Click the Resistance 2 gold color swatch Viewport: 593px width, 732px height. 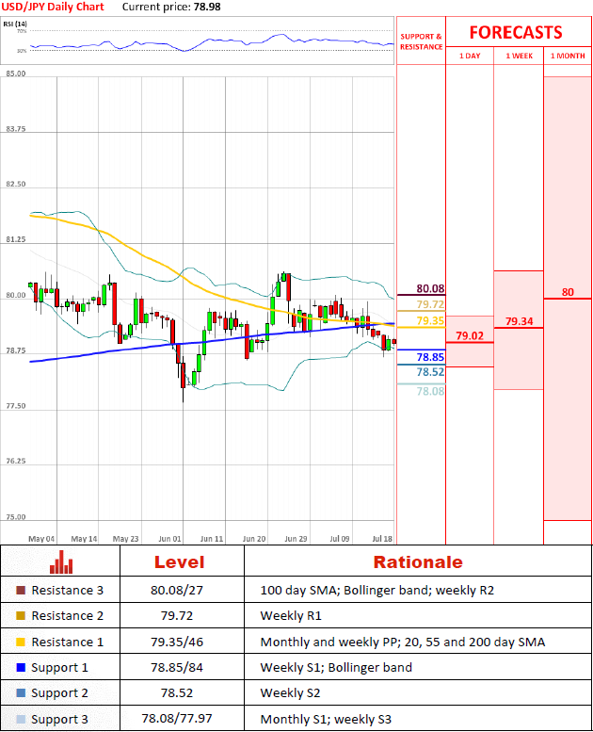21,616
